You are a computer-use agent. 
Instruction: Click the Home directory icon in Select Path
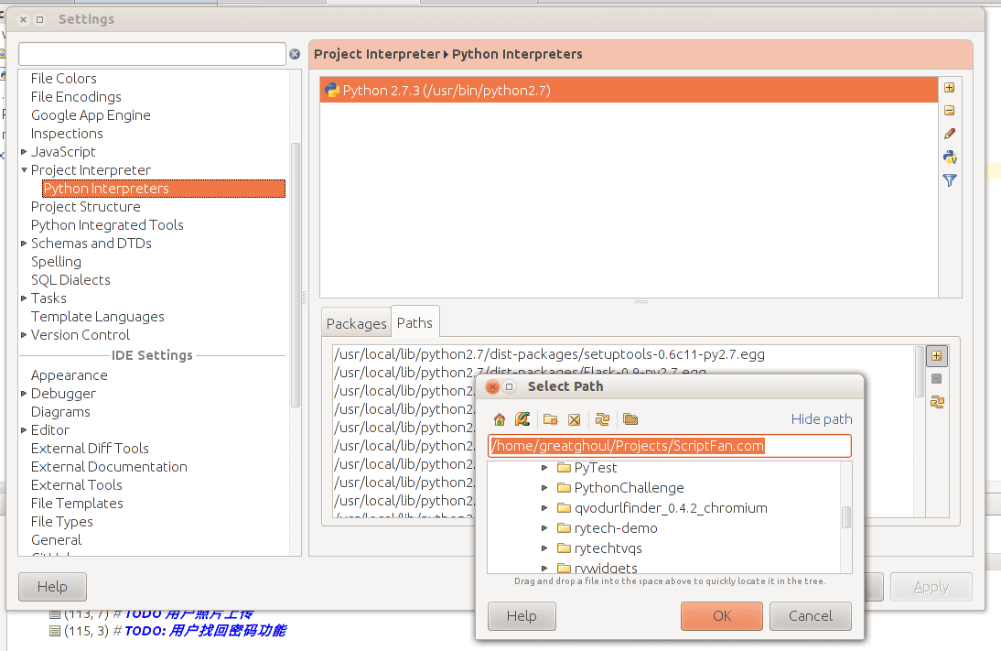[x=500, y=419]
